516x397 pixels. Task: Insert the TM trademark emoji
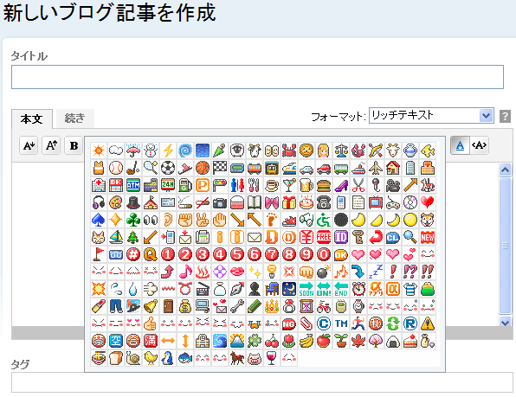(341, 323)
